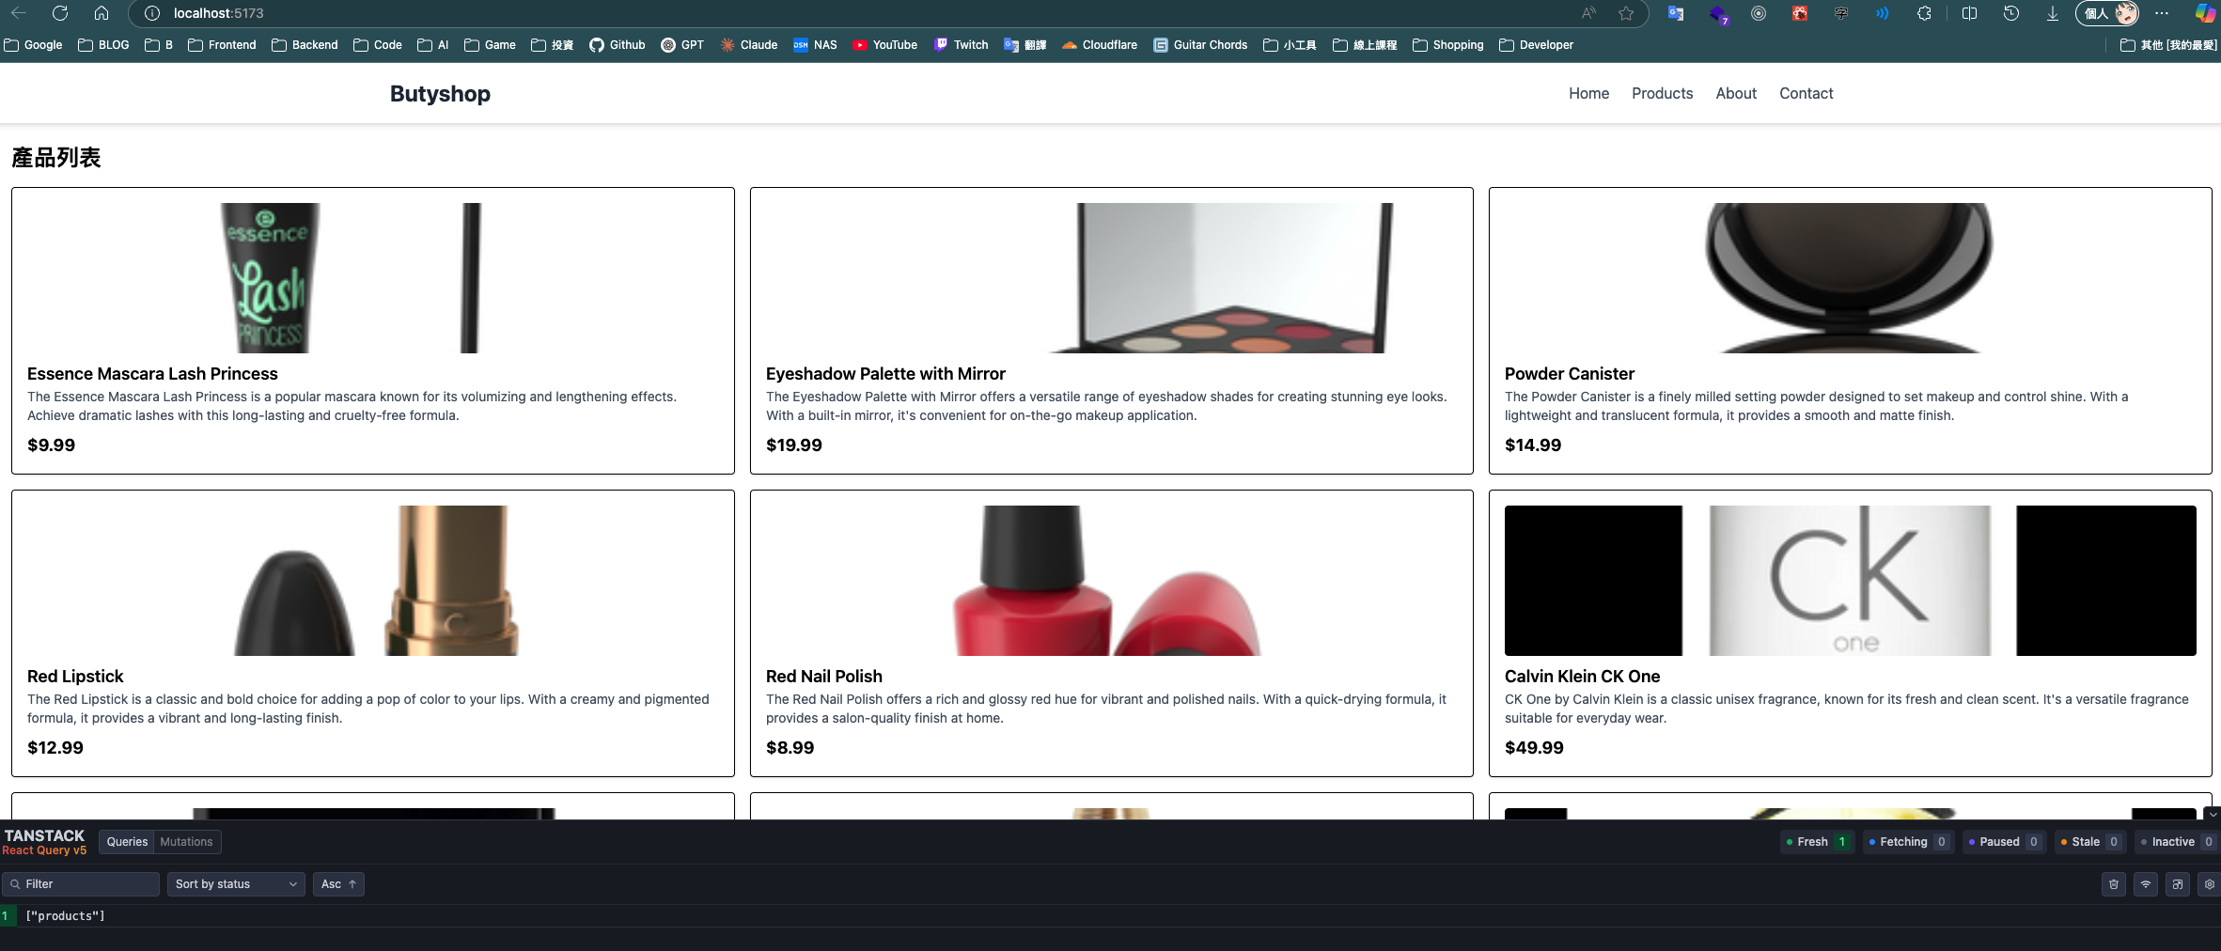Image resolution: width=2221 pixels, height=951 pixels.
Task: Click the Contact link
Action: [1805, 93]
